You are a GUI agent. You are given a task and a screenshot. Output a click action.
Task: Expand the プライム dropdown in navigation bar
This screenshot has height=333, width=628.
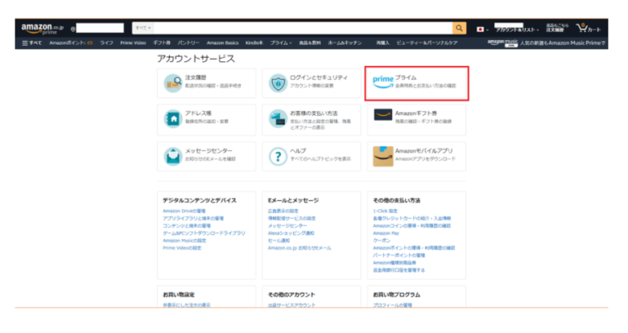pos(281,43)
